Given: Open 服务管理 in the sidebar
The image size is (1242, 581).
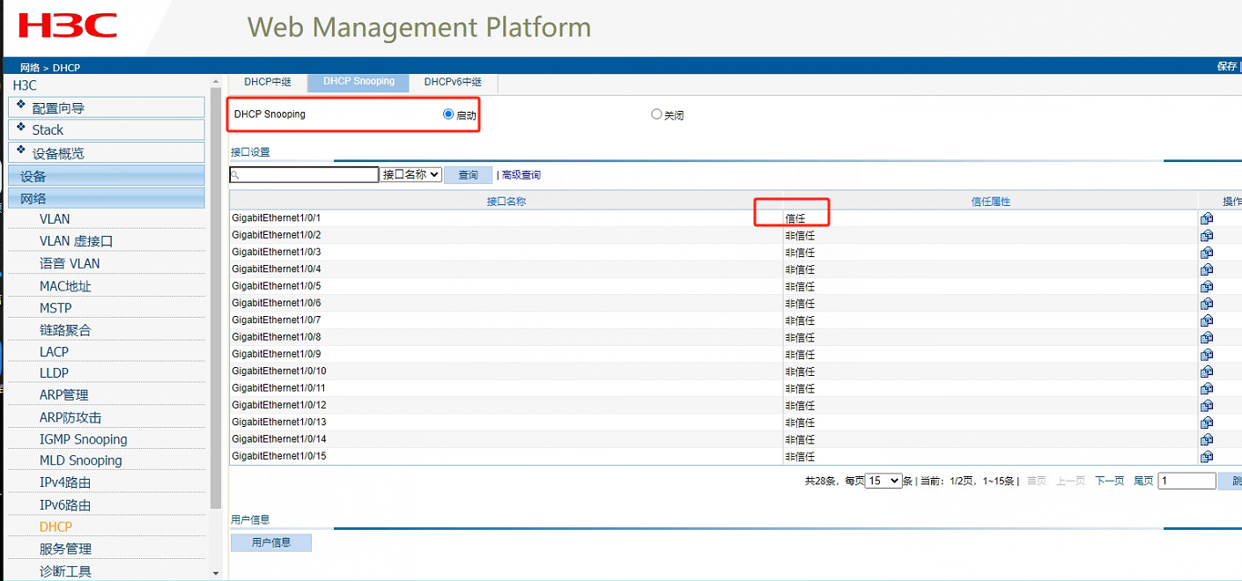Looking at the screenshot, I should [65, 548].
